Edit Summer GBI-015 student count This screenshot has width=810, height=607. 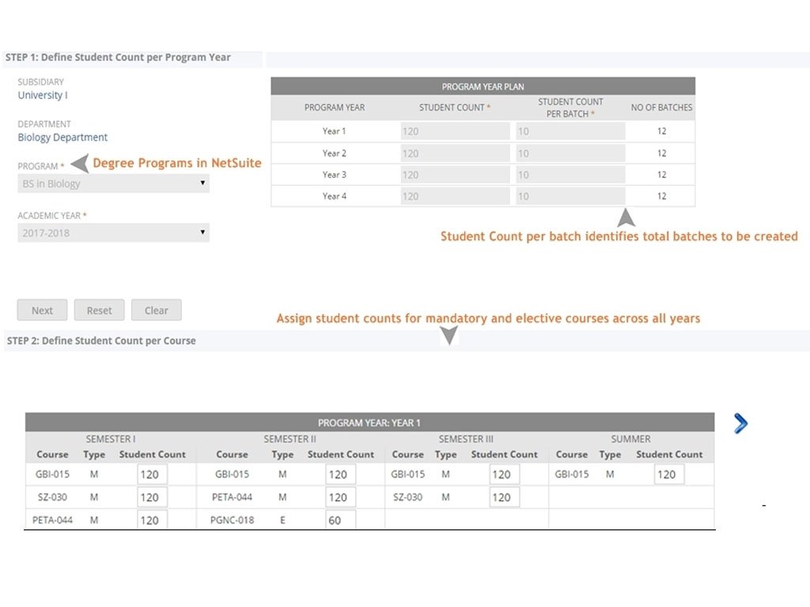[669, 474]
